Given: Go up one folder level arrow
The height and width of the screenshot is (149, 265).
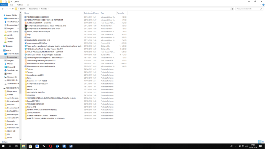Looking at the screenshot, I should (x=13, y=9).
